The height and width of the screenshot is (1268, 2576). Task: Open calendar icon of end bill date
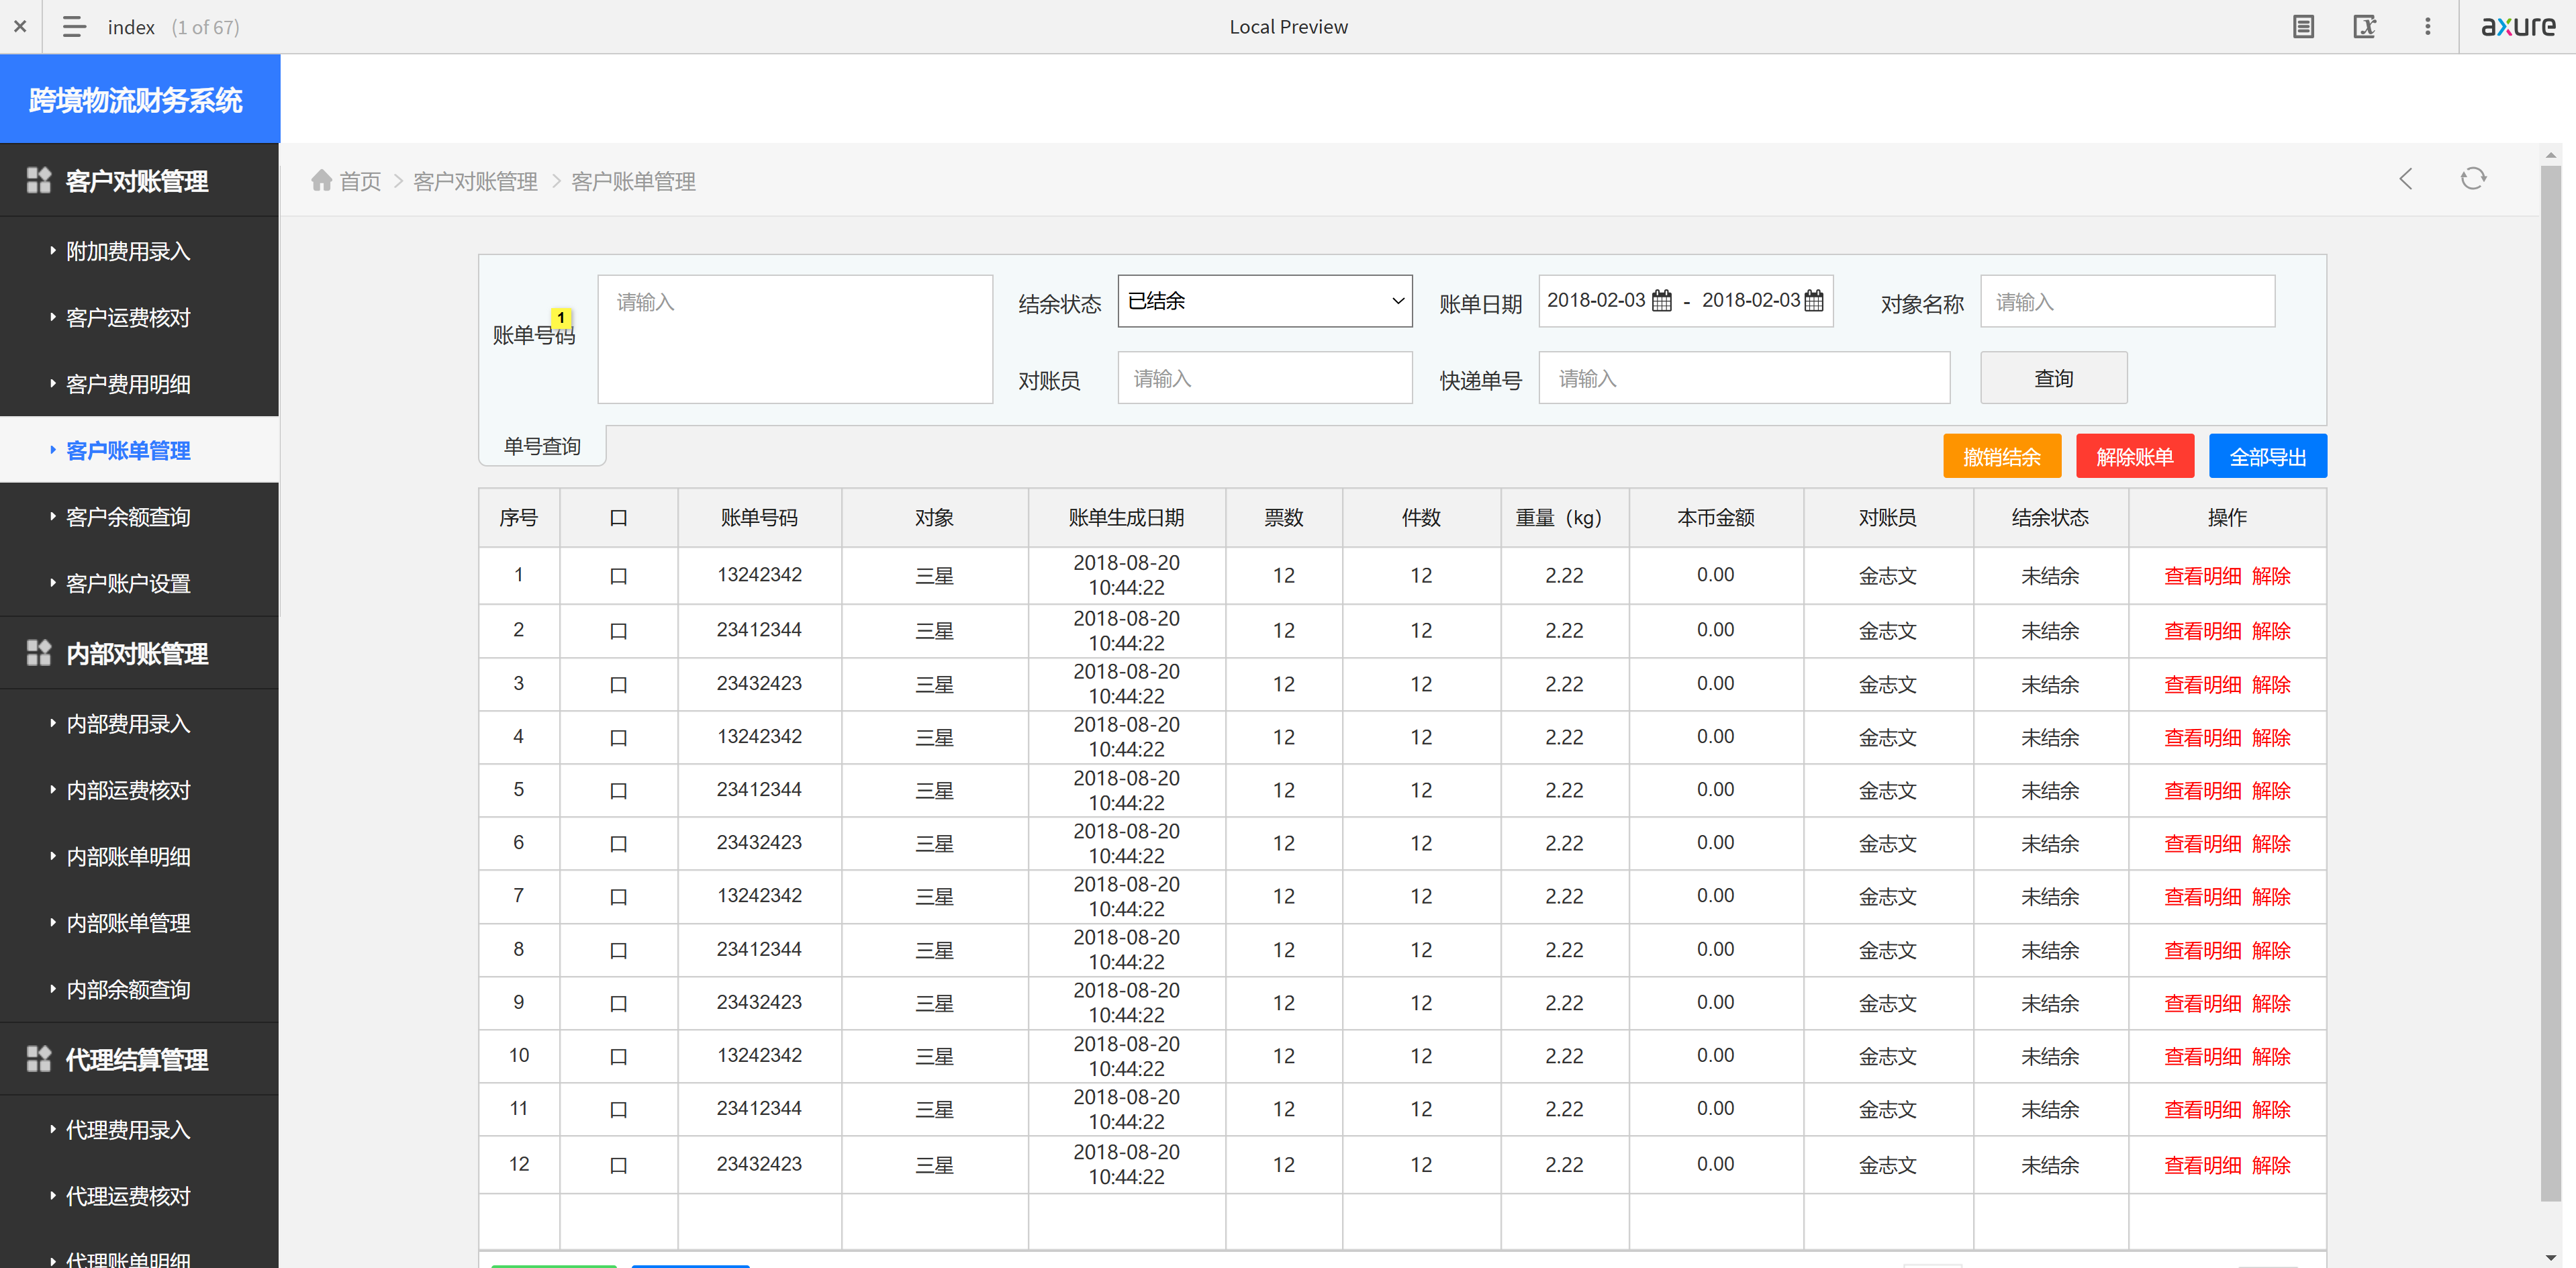tap(1814, 301)
